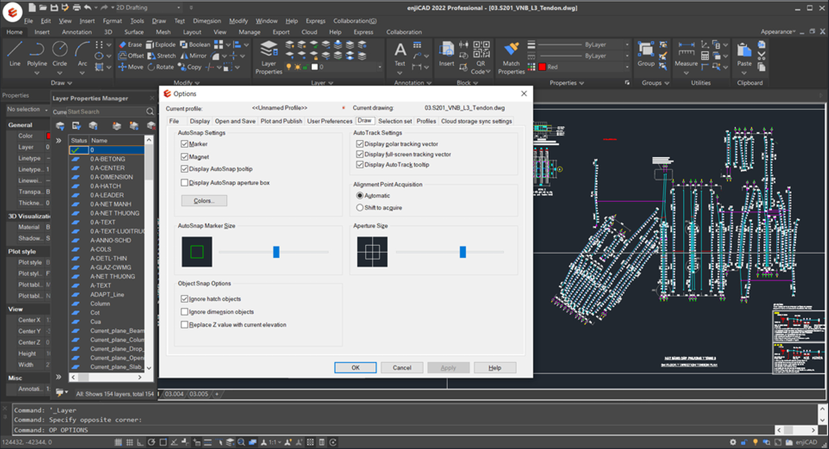Select Shift to acquire radio option
Image resolution: width=829 pixels, height=449 pixels.
click(360, 208)
